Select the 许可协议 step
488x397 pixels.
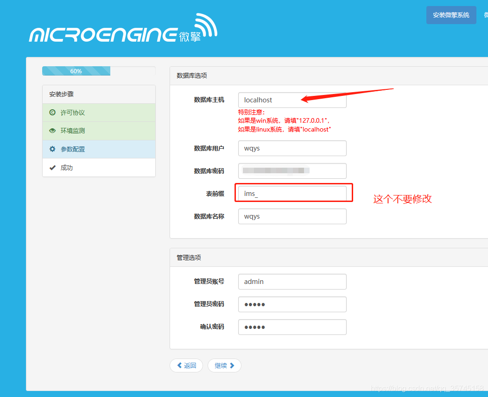point(99,113)
